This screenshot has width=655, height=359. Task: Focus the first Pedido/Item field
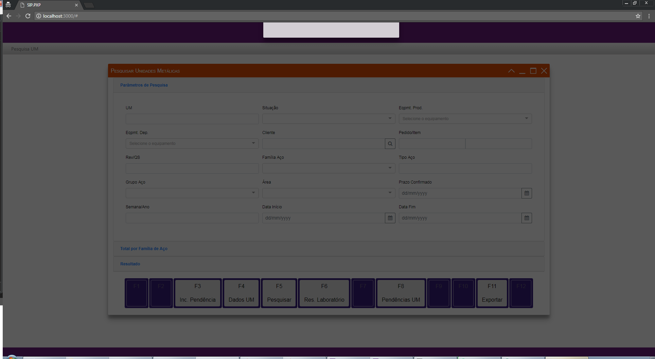432,144
